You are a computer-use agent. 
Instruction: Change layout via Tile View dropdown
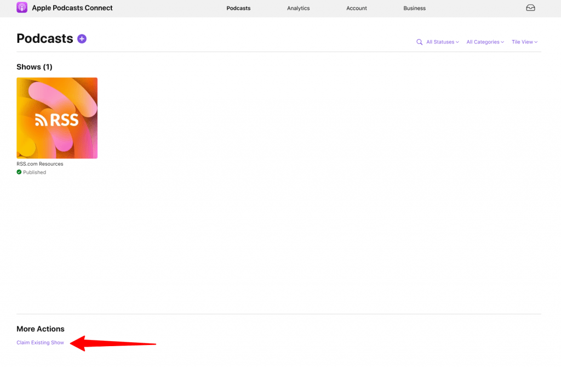[524, 42]
